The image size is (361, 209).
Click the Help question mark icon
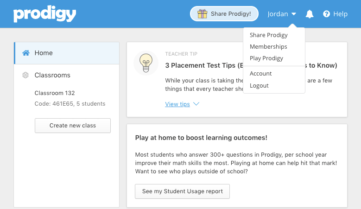[326, 14]
